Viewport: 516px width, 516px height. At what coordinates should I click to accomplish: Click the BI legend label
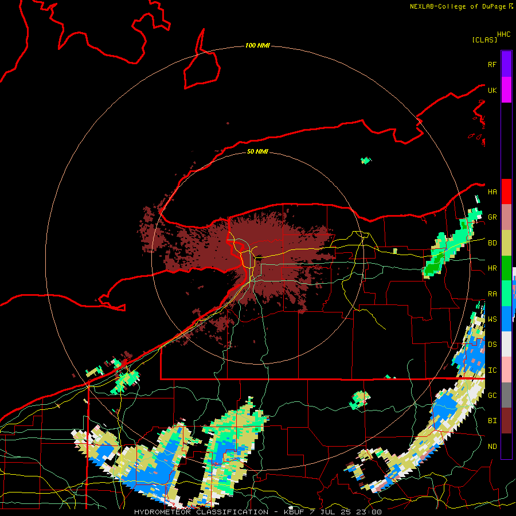coord(492,421)
